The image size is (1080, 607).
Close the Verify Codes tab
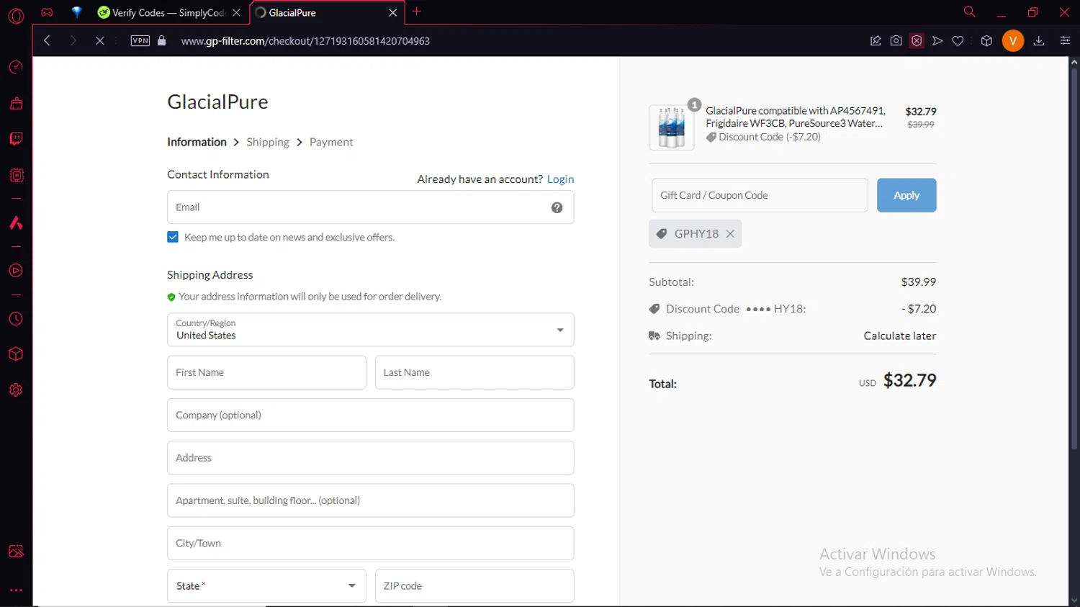[236, 12]
